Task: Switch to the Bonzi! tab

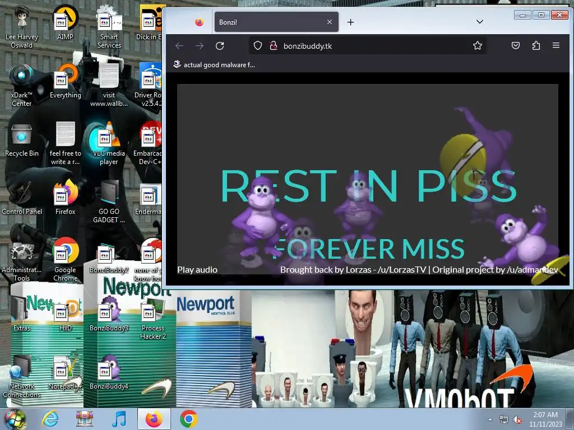Action: click(x=276, y=22)
